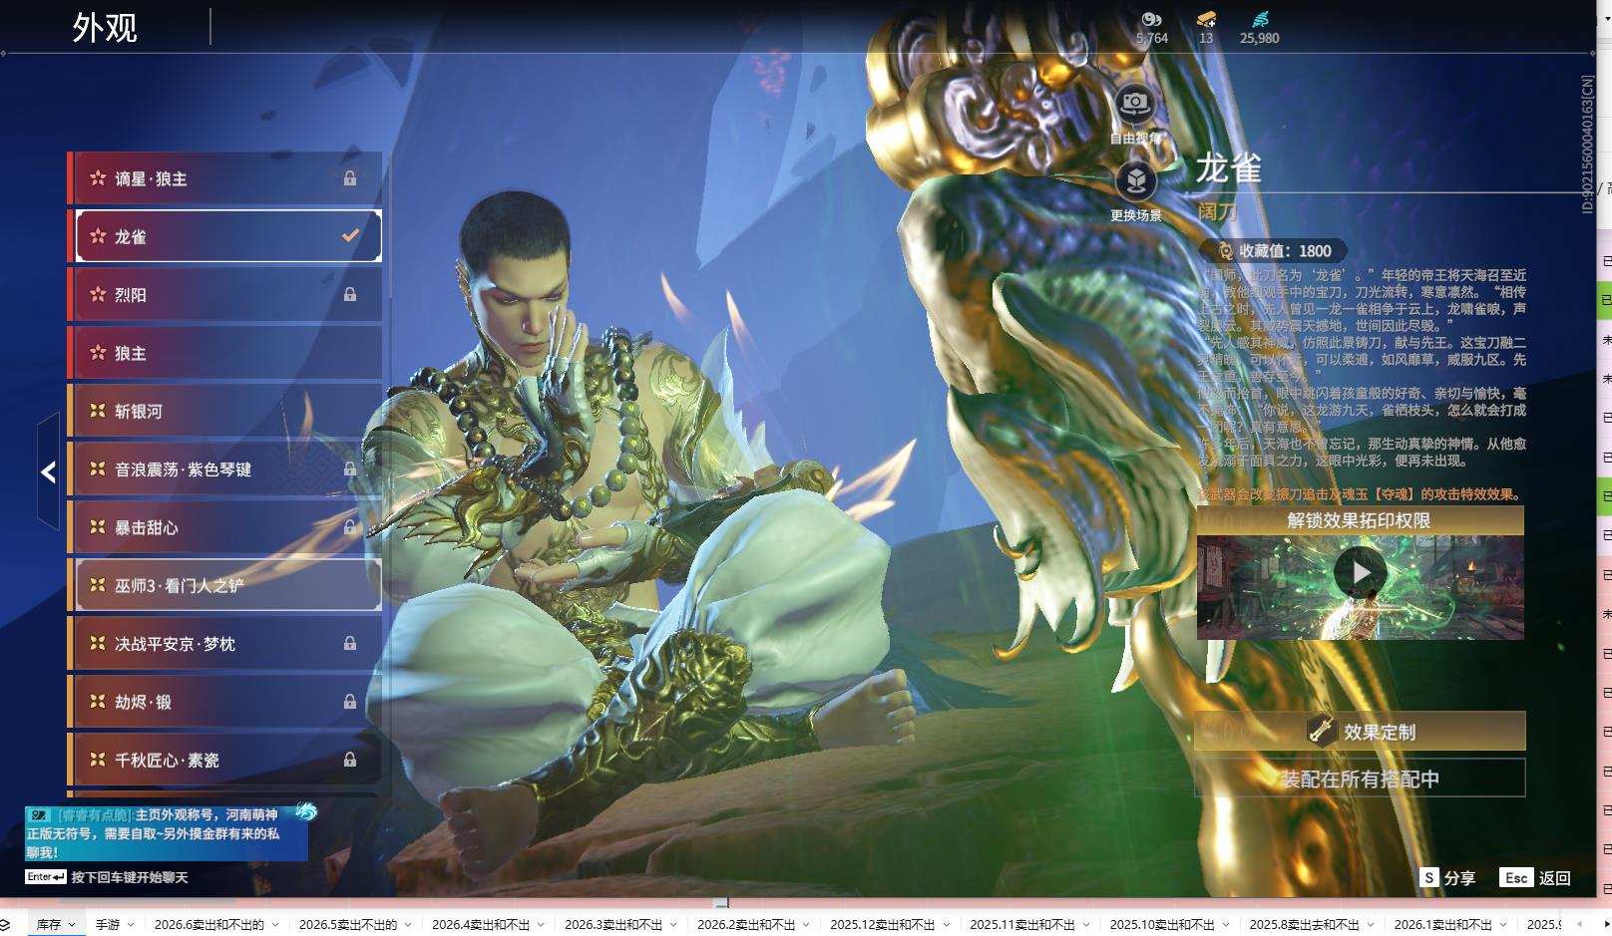The image size is (1612, 936).
Task: Click the lock icon on 音浪震荡·紫色琴键
Action: [350, 468]
